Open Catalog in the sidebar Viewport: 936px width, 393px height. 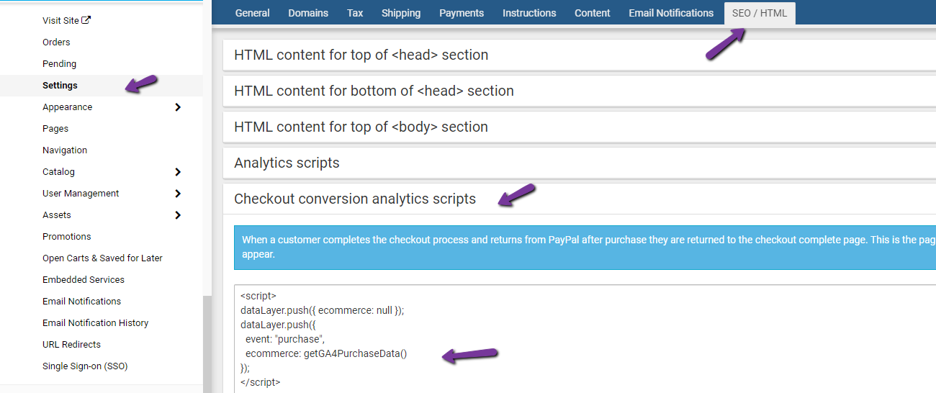click(58, 172)
